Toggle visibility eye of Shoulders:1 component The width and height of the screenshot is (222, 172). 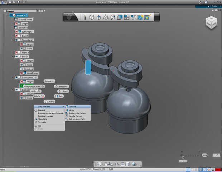[17, 40]
